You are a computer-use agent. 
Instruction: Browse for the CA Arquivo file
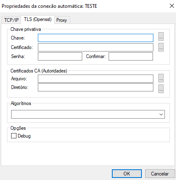(161, 78)
